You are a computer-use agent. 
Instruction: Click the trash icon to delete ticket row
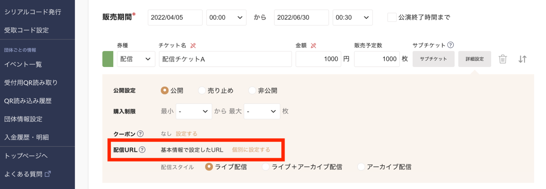pyautogui.click(x=503, y=59)
